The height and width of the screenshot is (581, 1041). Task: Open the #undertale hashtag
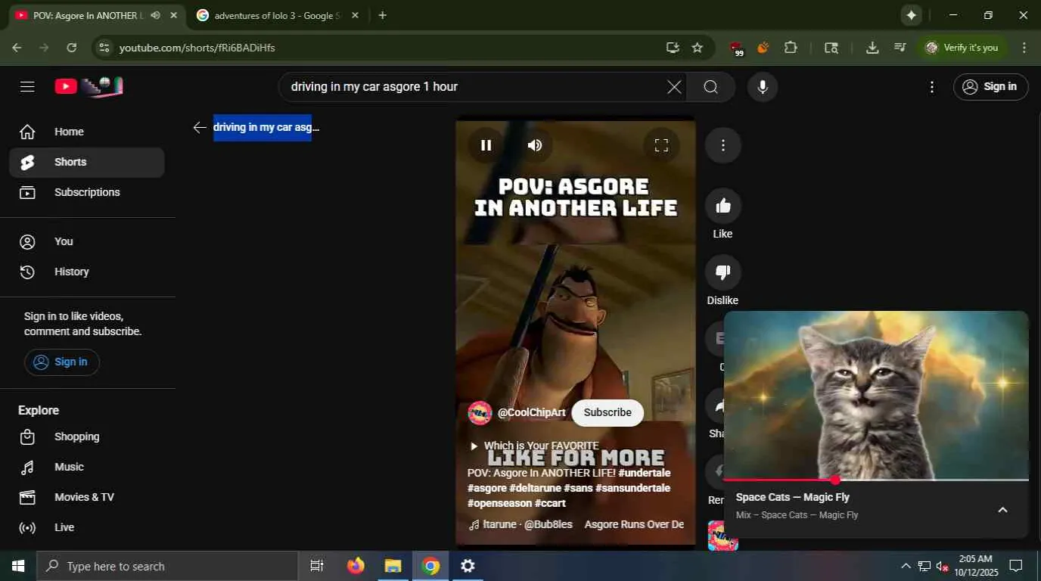[645, 473]
